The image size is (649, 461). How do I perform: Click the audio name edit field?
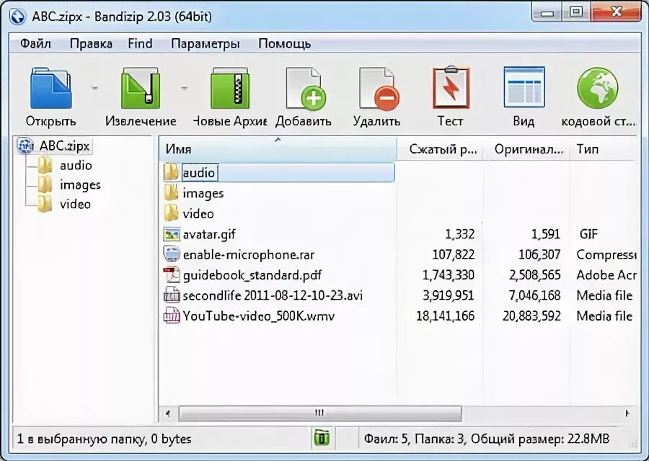point(200,172)
